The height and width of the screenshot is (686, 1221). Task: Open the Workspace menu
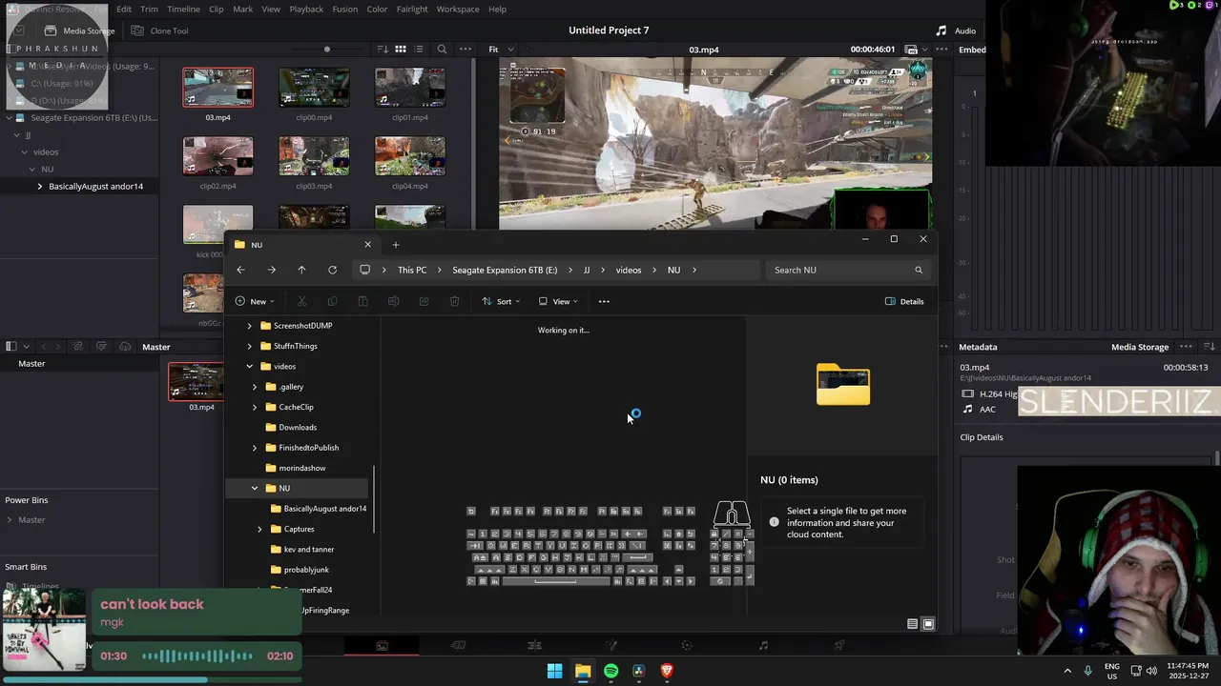pyautogui.click(x=458, y=9)
